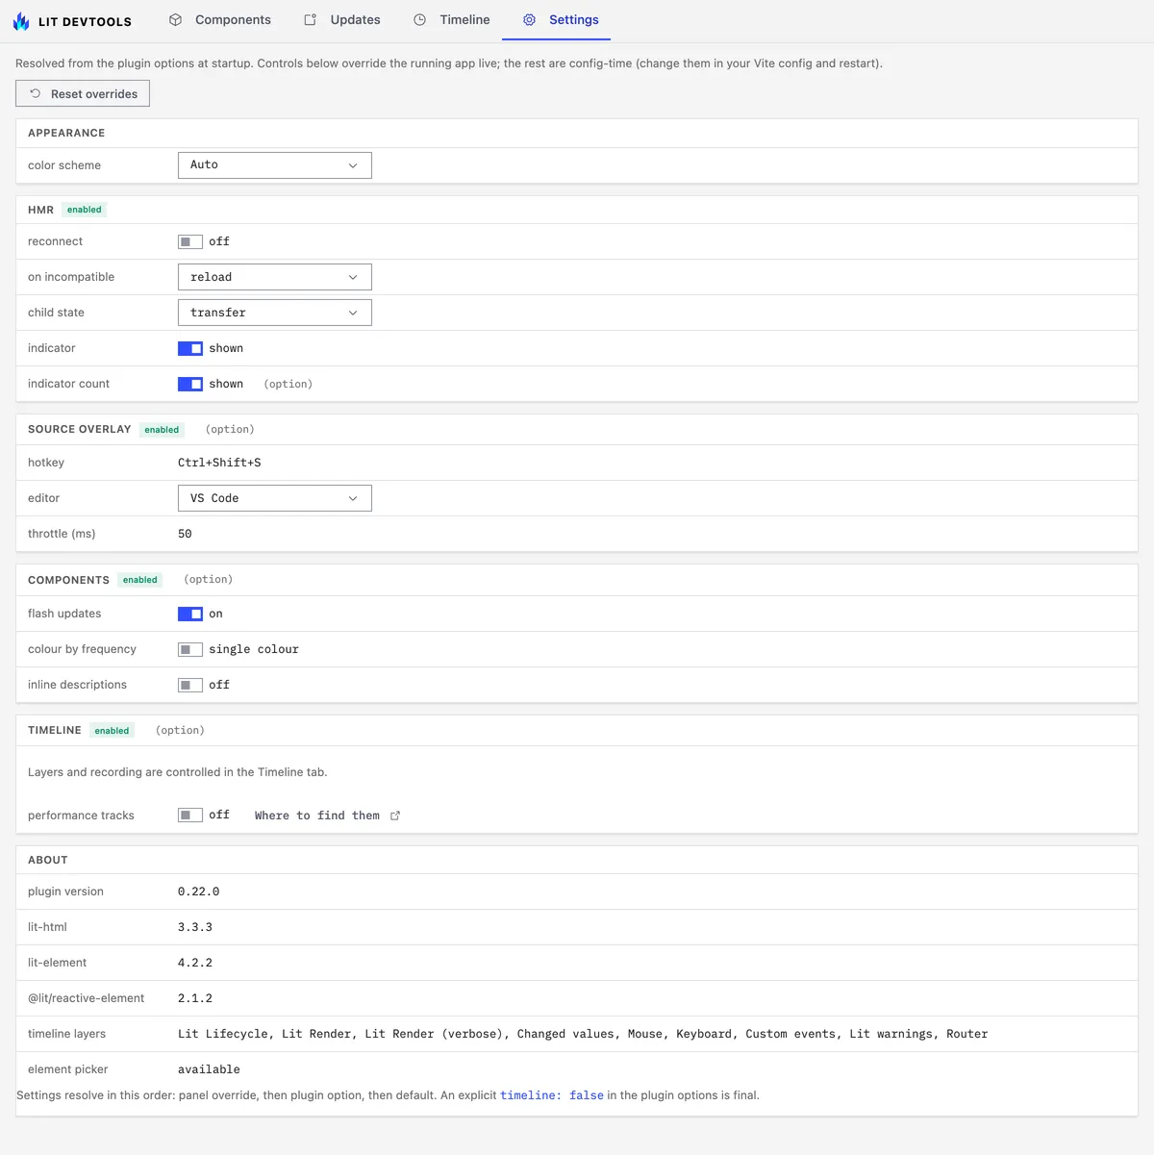Click the external link icon beside Where to find them
The height and width of the screenshot is (1155, 1154).
tap(395, 816)
